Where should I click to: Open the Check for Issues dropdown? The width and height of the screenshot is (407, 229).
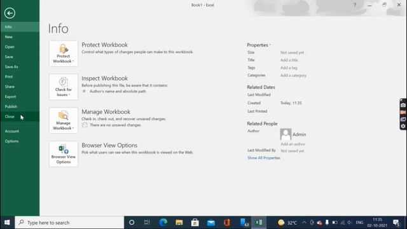64,87
